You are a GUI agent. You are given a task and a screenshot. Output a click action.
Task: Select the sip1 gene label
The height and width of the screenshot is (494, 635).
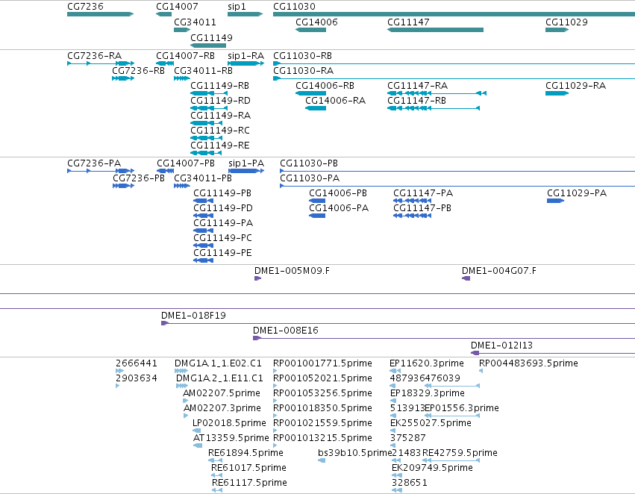(x=237, y=7)
